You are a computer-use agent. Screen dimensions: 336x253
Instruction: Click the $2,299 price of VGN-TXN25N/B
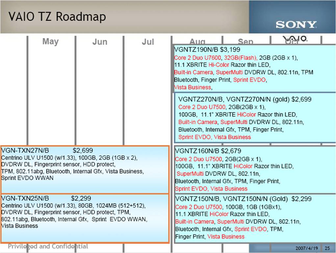(x=81, y=198)
